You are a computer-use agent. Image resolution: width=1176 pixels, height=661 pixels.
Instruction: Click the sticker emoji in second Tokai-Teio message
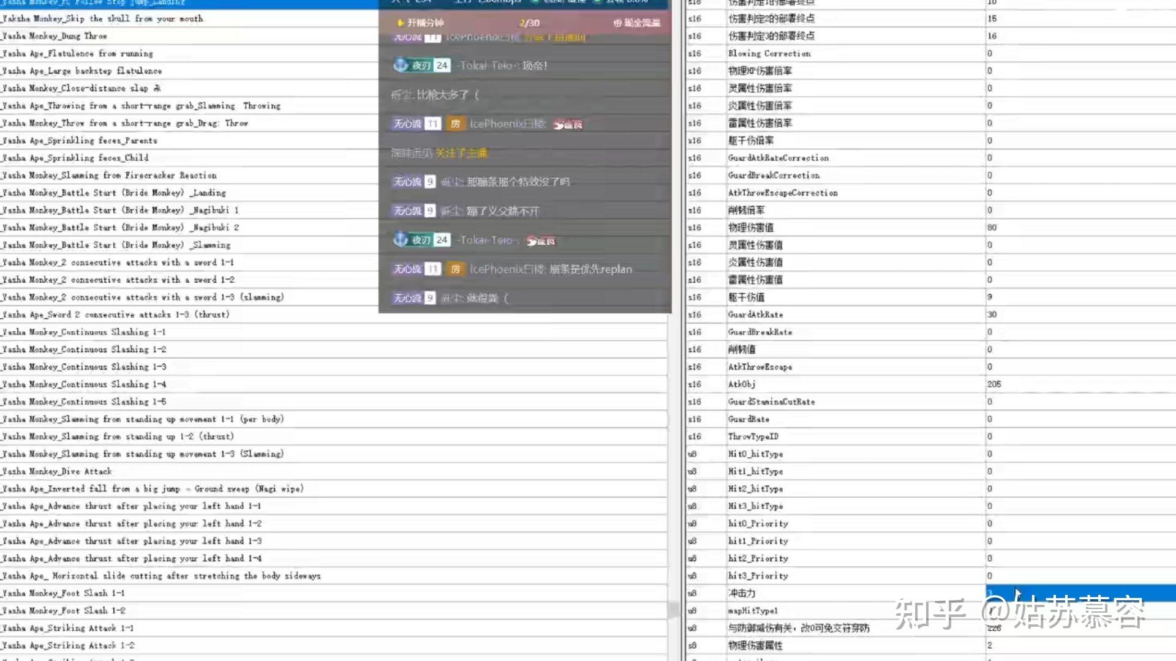coord(540,241)
